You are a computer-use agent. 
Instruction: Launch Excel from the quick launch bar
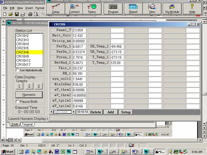click(63, 152)
